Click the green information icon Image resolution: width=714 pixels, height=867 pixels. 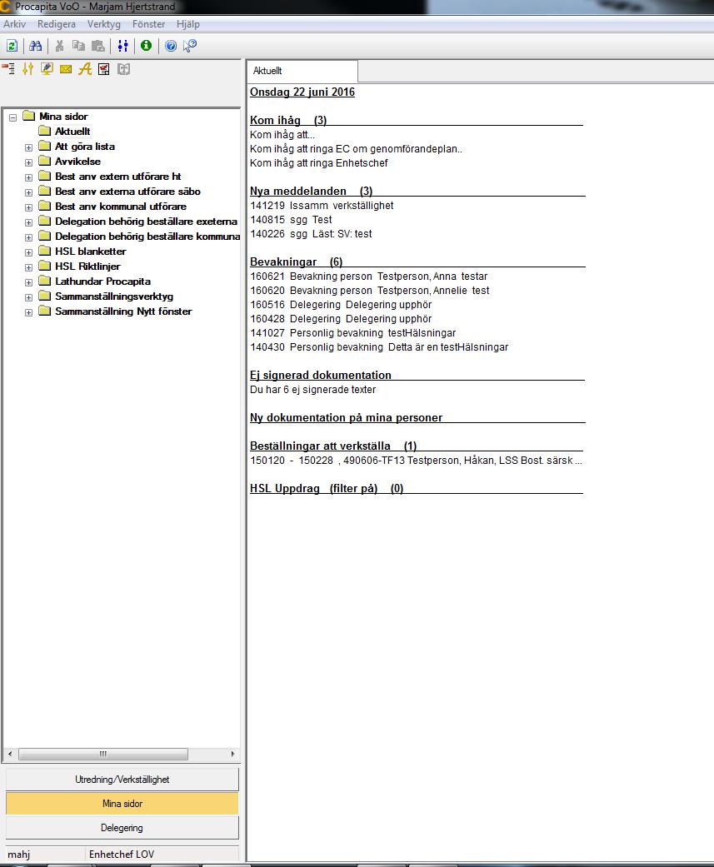(146, 45)
